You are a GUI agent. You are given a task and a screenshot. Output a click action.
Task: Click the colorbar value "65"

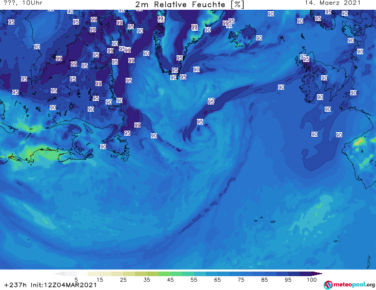coord(217,280)
